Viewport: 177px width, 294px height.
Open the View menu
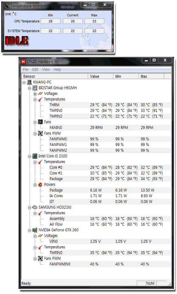point(46,69)
